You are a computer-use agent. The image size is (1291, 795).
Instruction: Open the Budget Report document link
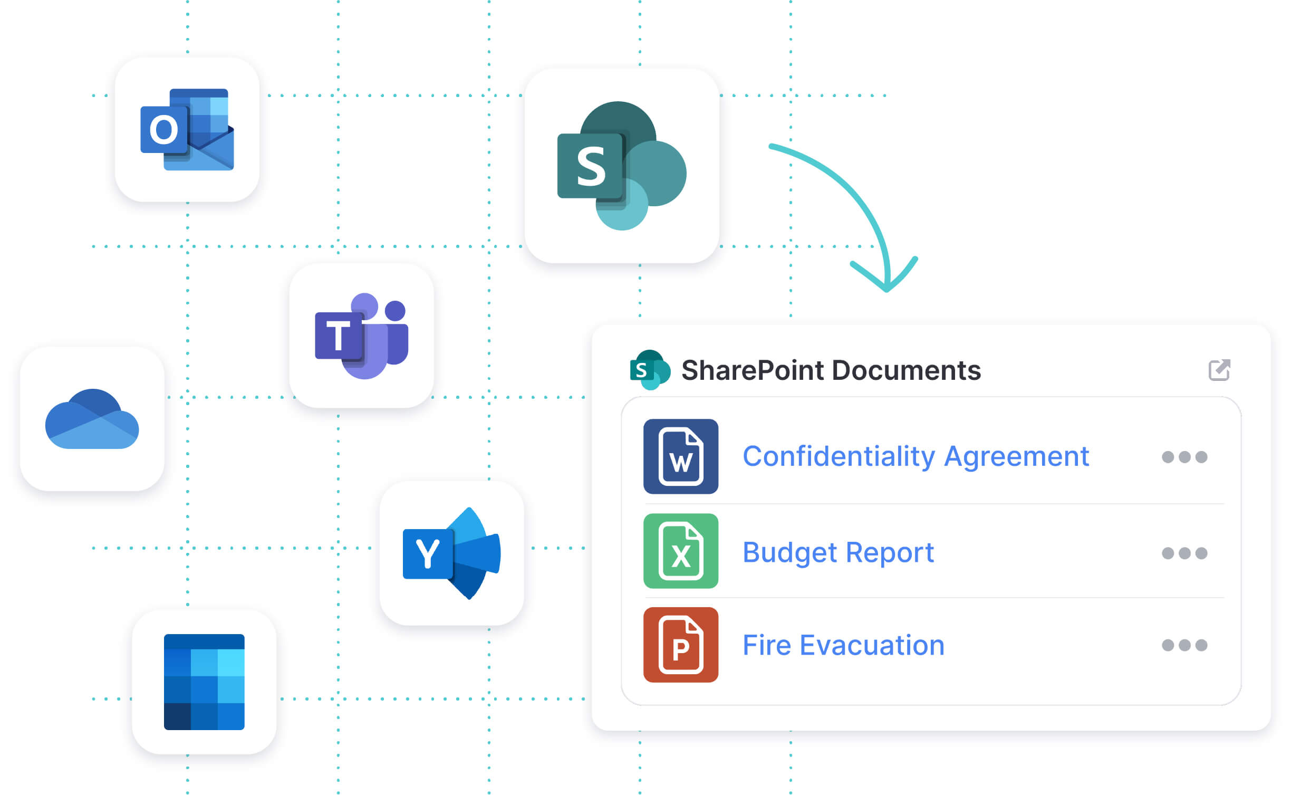[838, 553]
